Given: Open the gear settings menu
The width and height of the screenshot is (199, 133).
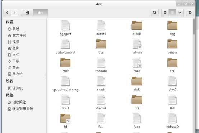Looking at the screenshot, I should (x=190, y=13).
